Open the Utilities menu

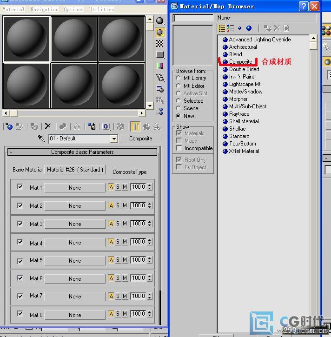pos(102,9)
